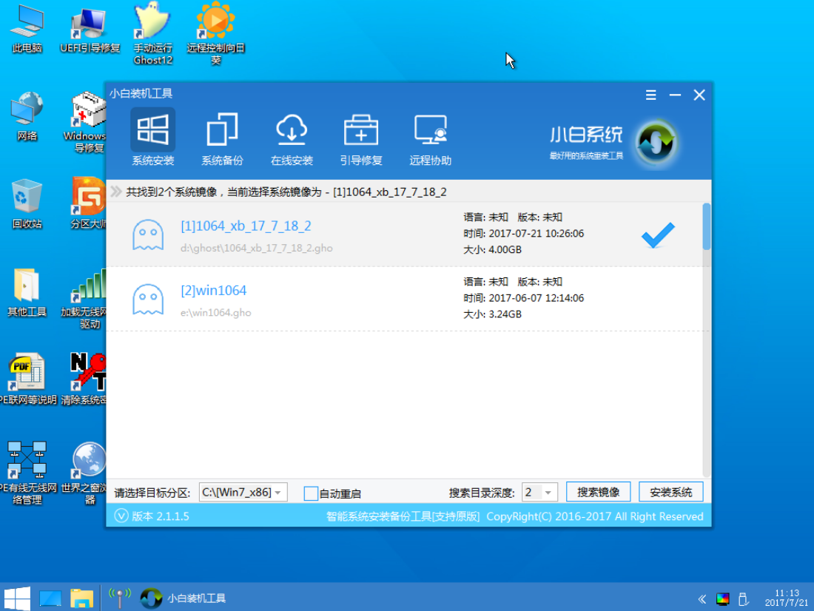814x611 pixels.
Task: Click the blue checkmark on first image
Action: 658,235
